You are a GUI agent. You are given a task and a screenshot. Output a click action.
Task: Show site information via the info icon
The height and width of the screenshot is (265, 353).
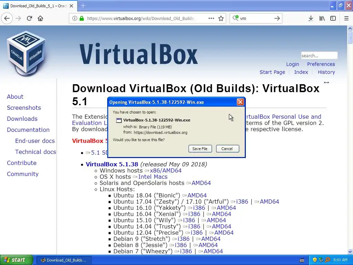[75, 18]
